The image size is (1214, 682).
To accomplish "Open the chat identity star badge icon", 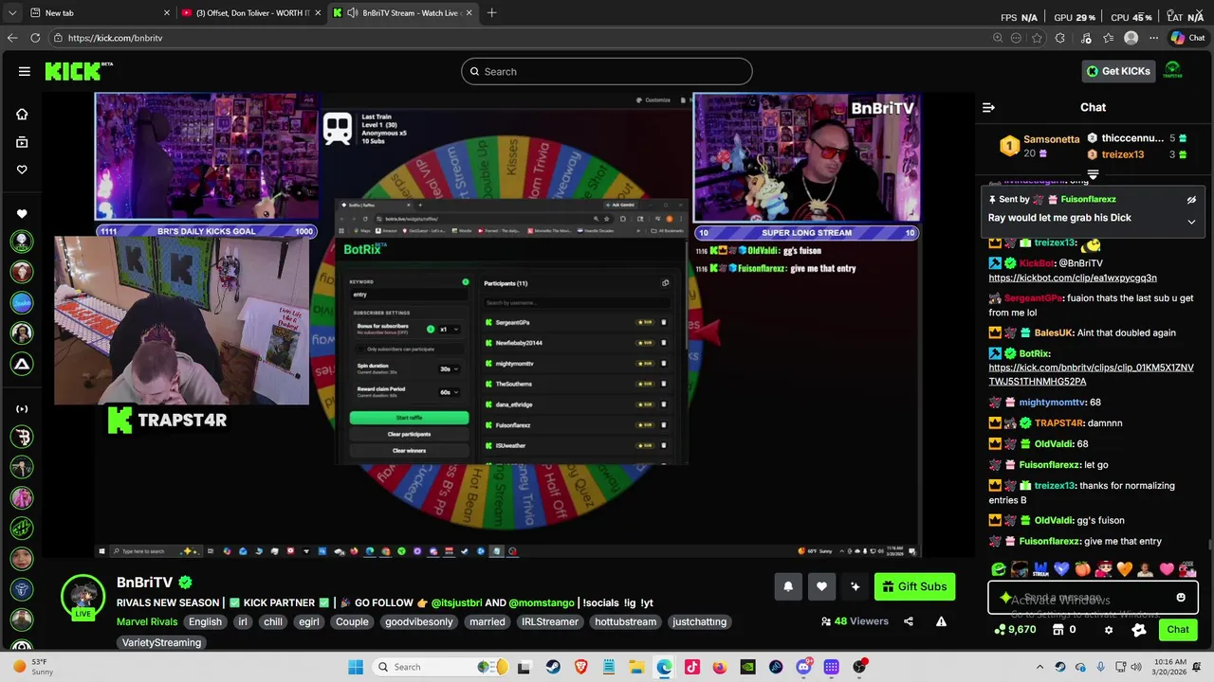I will [x=1139, y=630].
